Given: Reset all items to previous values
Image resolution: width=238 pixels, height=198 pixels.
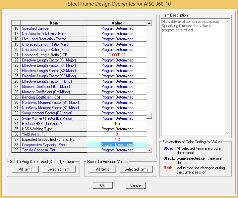Looking at the screenshot, I should click(103, 169).
